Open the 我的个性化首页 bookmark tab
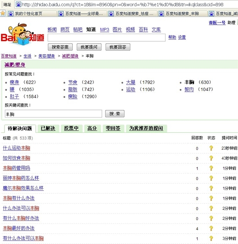Image resolution: width=238 pixels, height=244 pixels. point(32,14)
